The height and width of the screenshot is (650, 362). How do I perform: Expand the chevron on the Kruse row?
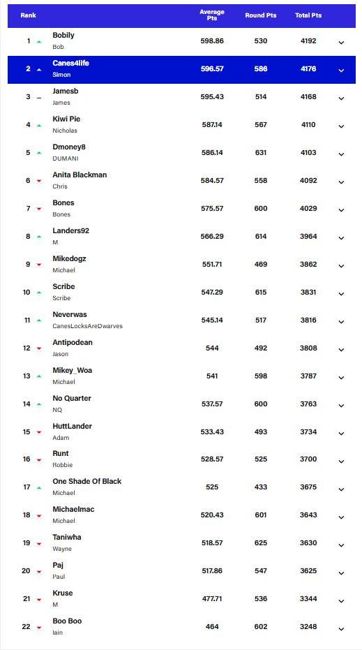(341, 601)
